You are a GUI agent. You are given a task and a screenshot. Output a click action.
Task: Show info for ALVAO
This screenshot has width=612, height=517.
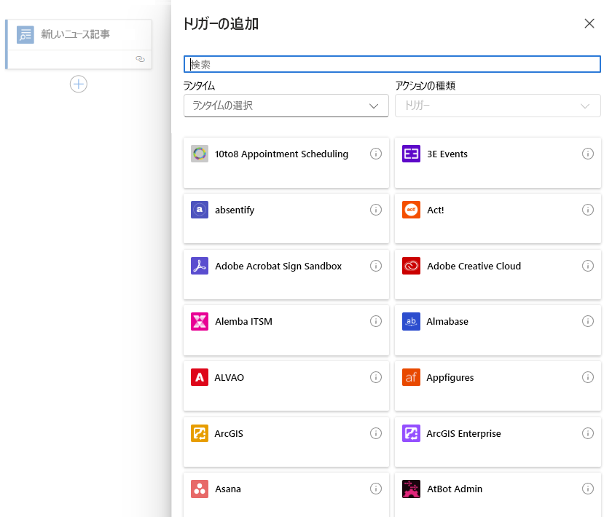[x=376, y=377]
